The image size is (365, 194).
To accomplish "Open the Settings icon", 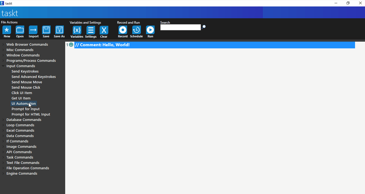I will pyautogui.click(x=91, y=30).
